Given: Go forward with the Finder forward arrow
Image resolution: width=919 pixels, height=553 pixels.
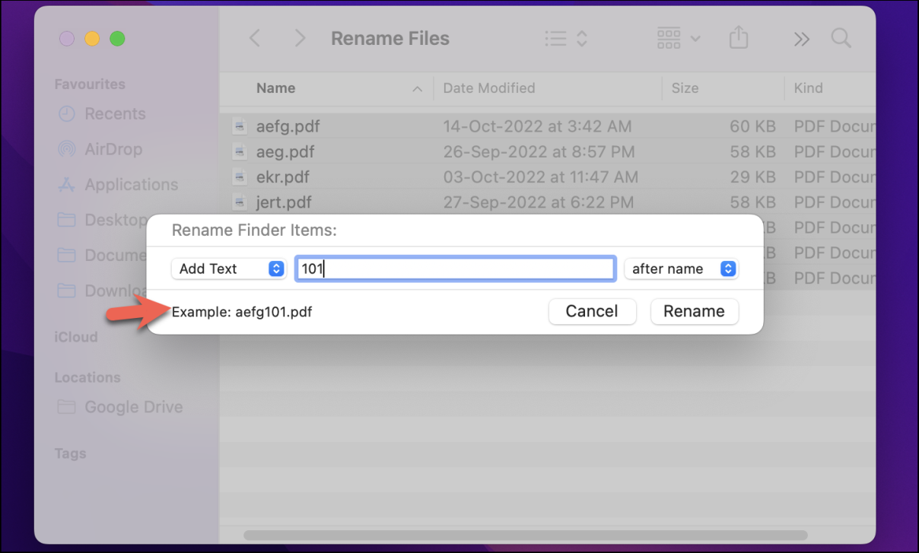Looking at the screenshot, I should click(x=300, y=38).
